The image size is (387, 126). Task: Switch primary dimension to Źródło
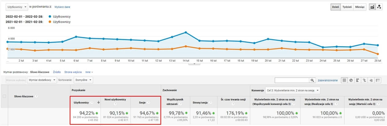tap(57, 72)
